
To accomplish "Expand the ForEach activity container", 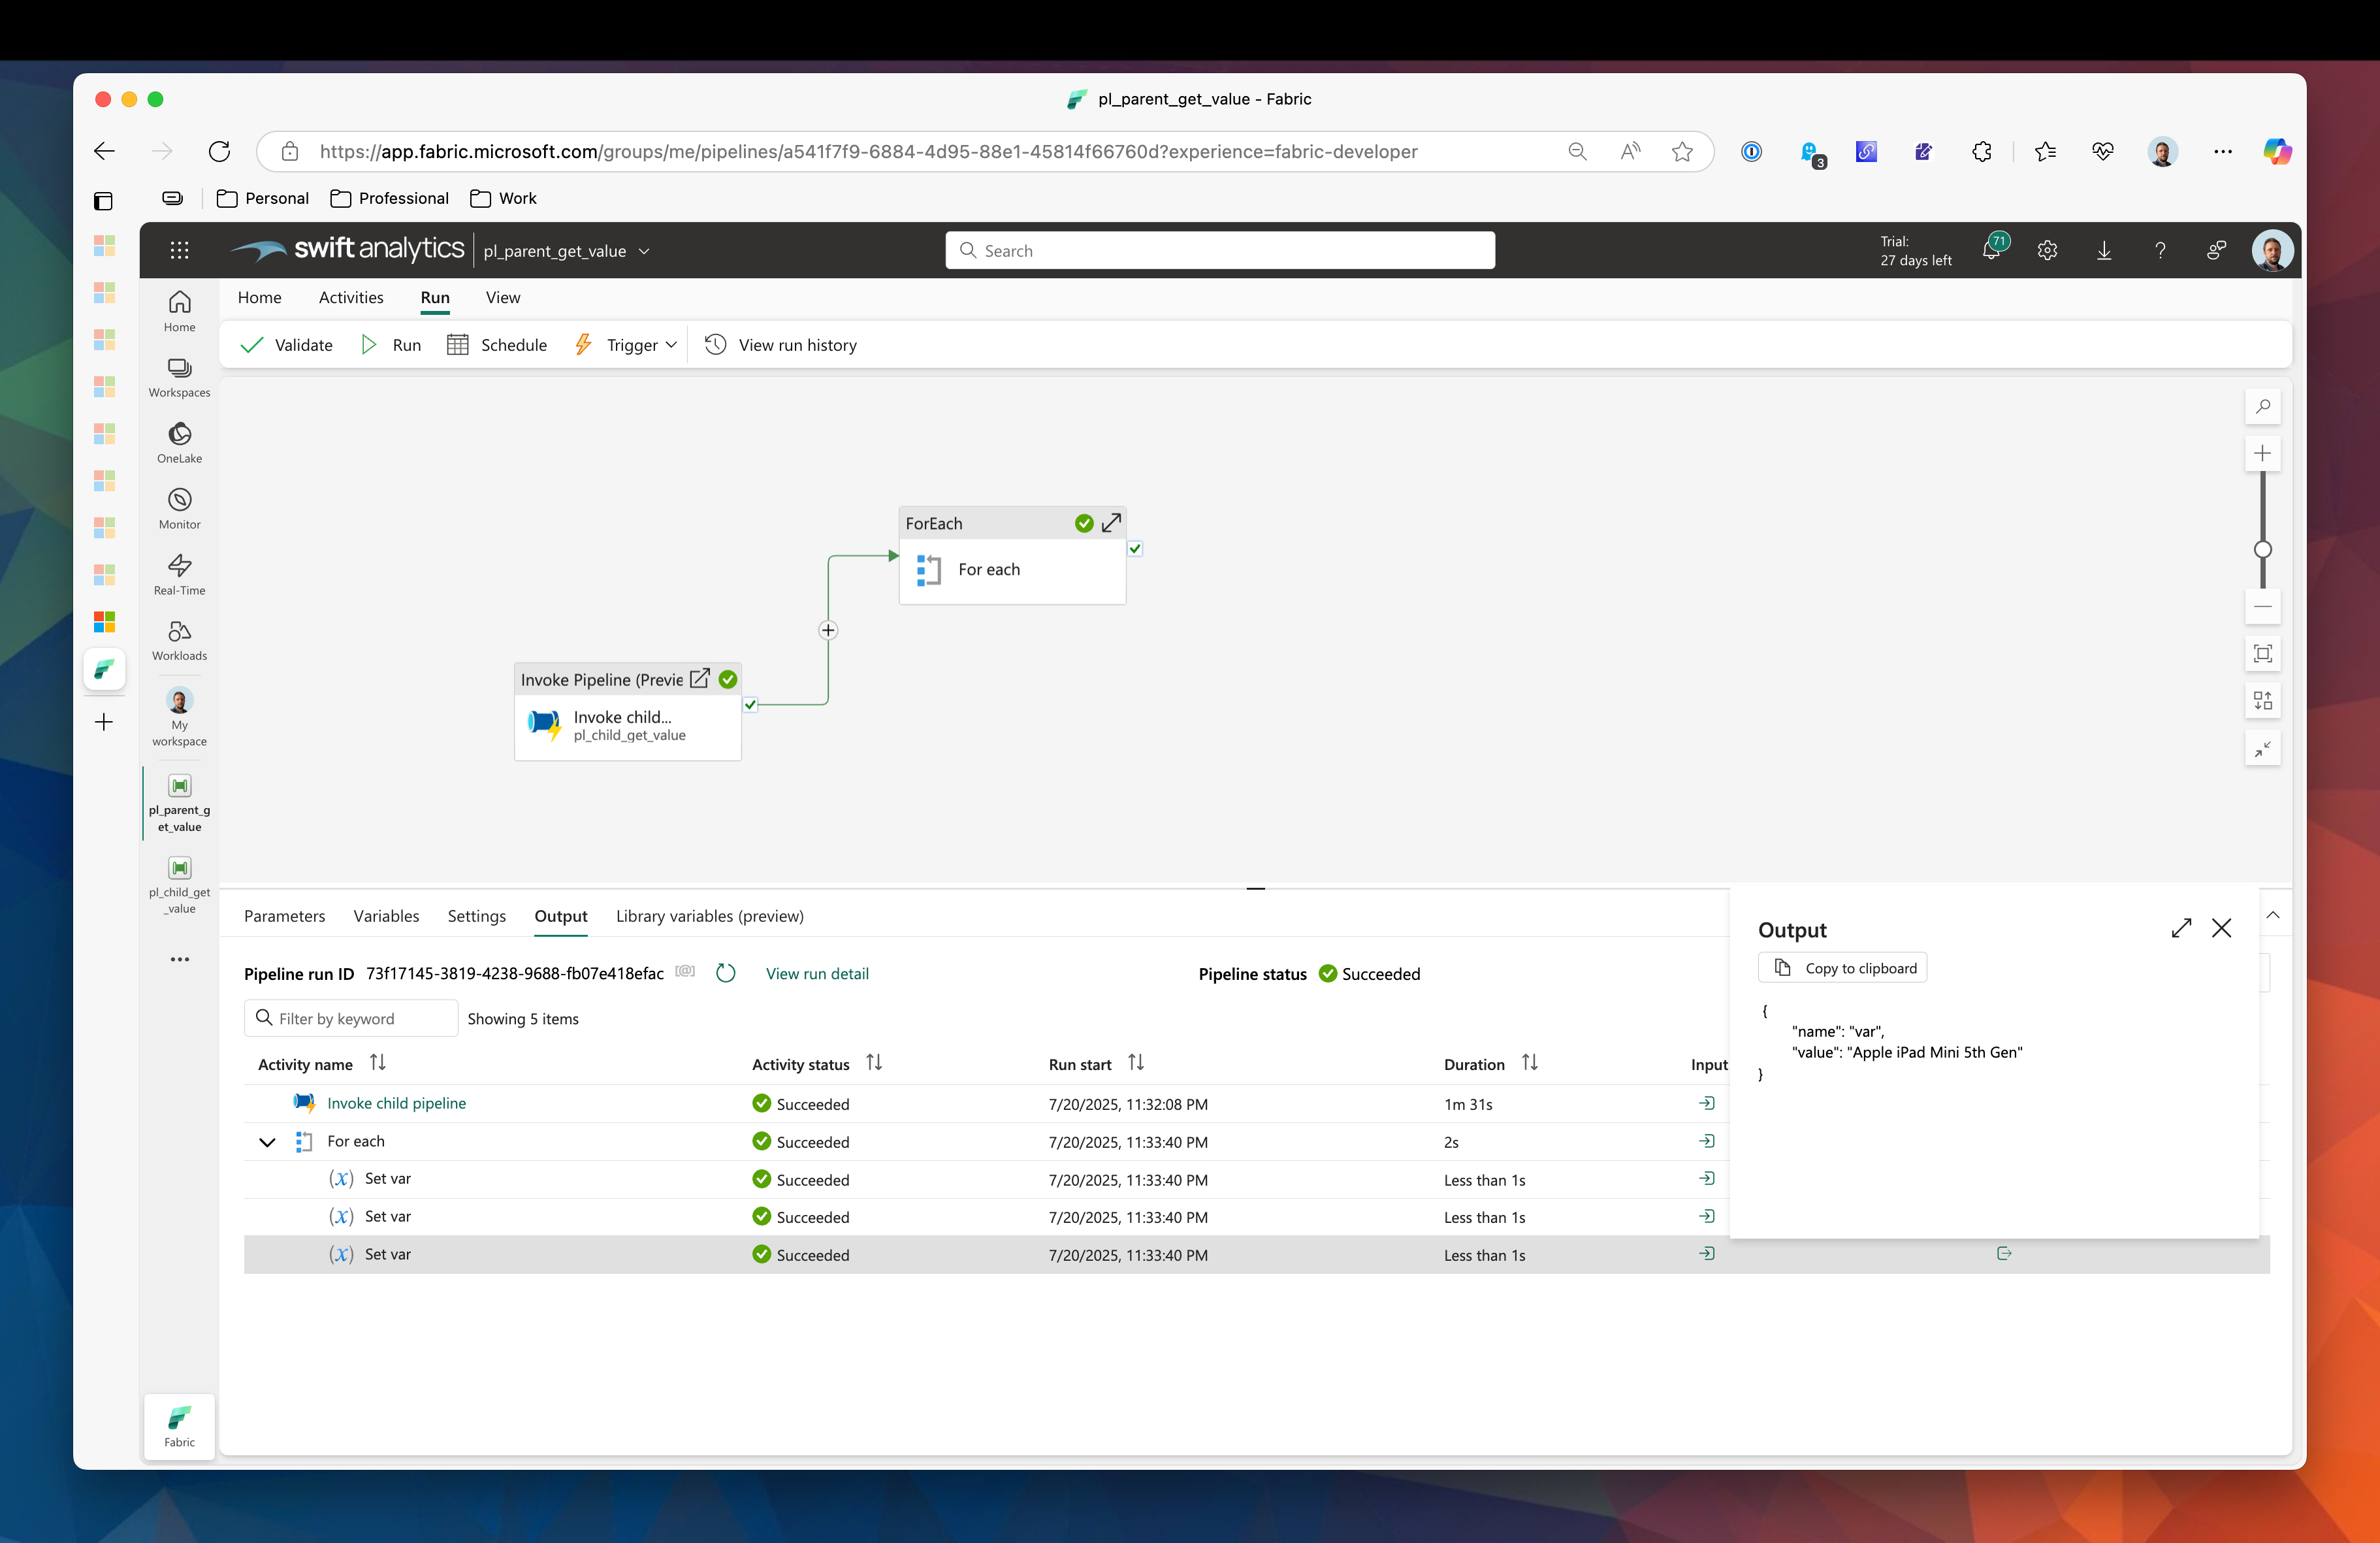I will [x=1111, y=523].
